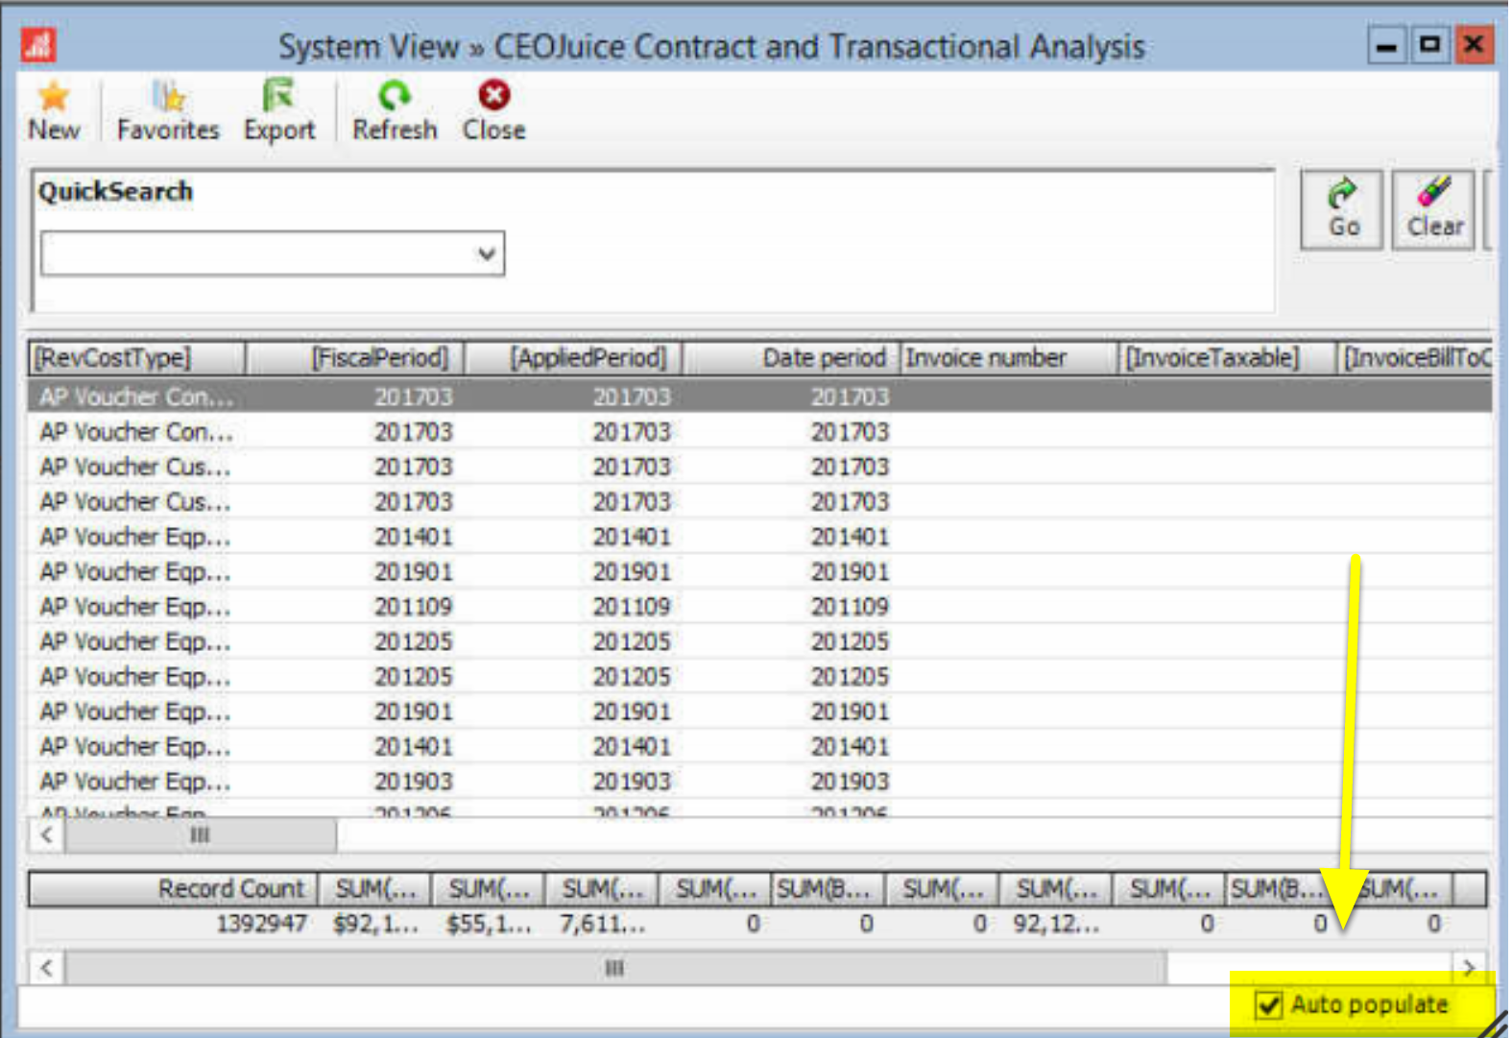Viewport: 1512px width, 1038px height.
Task: Select the AP Voucher Eqp row with 201109
Action: pyautogui.click(x=760, y=607)
